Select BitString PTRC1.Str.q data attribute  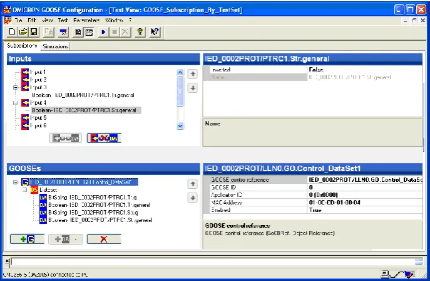[93, 213]
